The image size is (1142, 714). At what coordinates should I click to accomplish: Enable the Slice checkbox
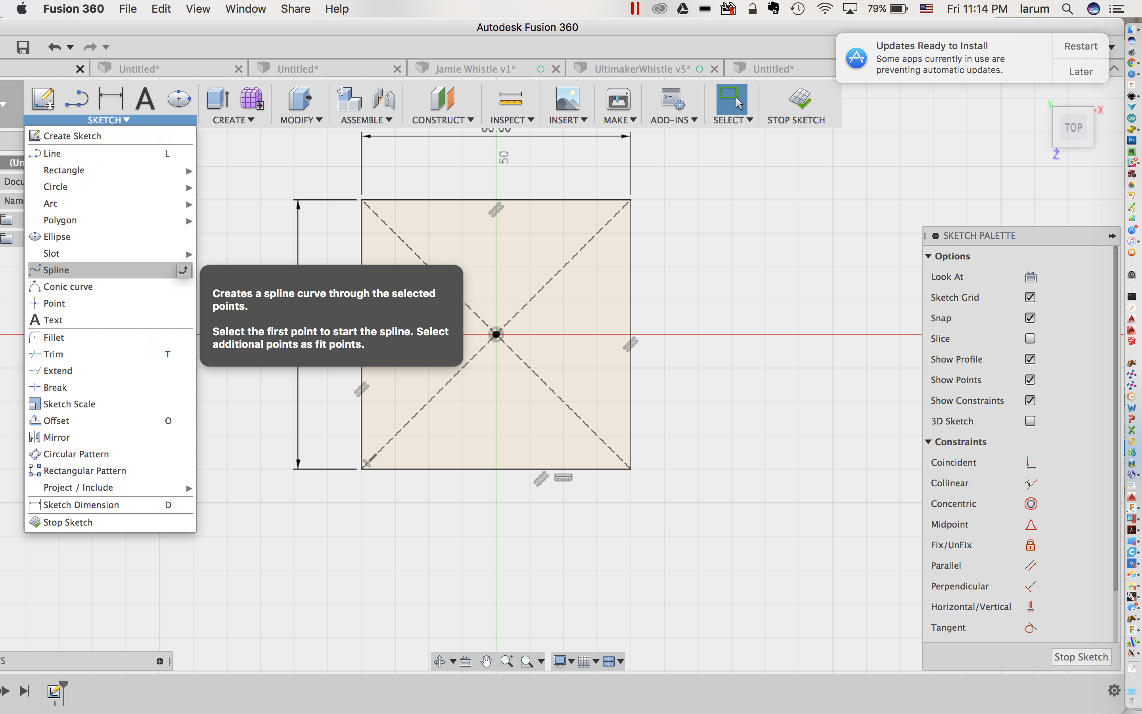1030,339
